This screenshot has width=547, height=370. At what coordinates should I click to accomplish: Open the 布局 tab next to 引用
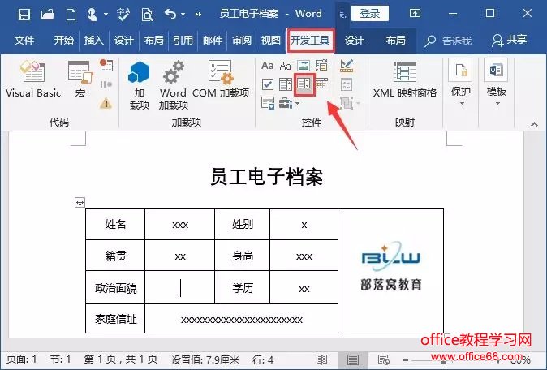tap(154, 41)
